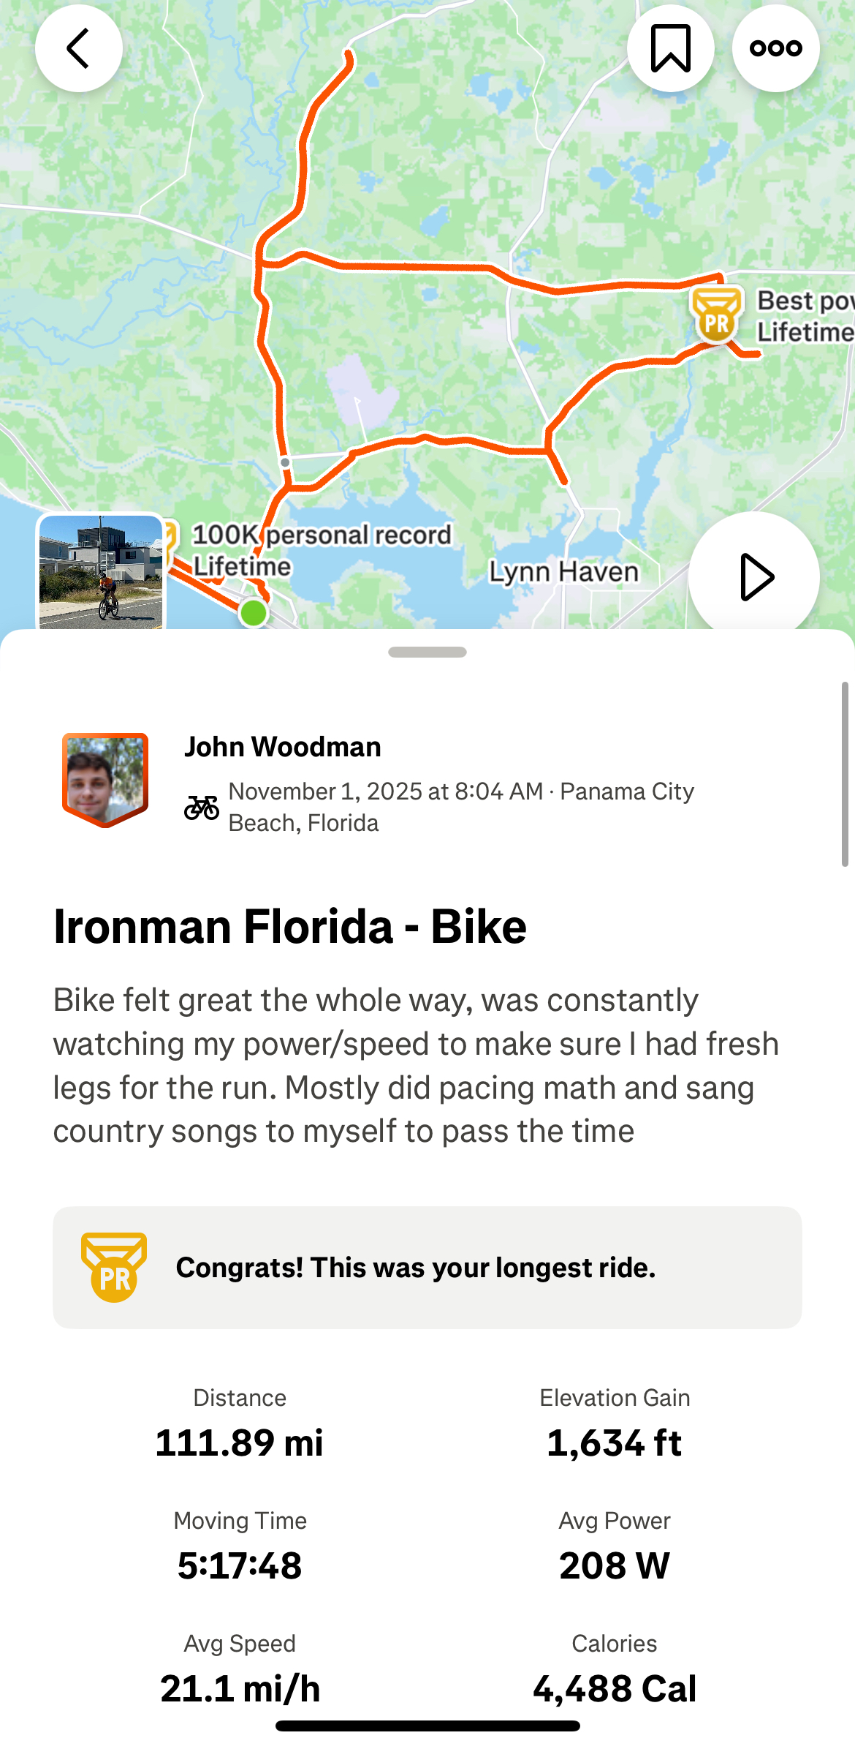
Task: Open the longest ride congrats banner
Action: tap(427, 1267)
